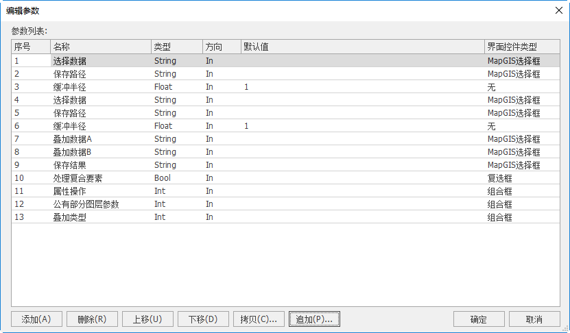The width and height of the screenshot is (570, 333).
Task: Click the 追加(P)... button
Action: (313, 319)
